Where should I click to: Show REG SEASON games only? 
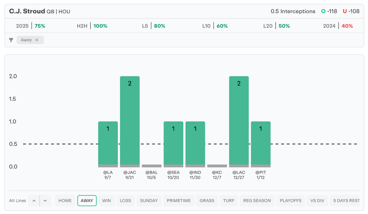pos(257,201)
